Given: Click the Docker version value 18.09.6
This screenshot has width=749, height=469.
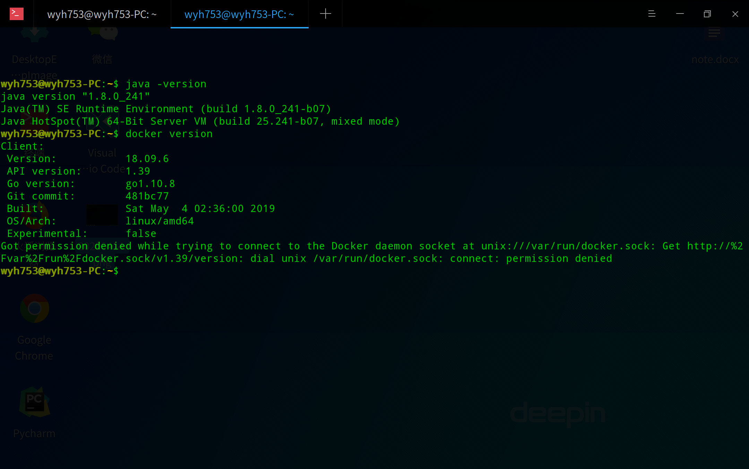Looking at the screenshot, I should coord(147,159).
